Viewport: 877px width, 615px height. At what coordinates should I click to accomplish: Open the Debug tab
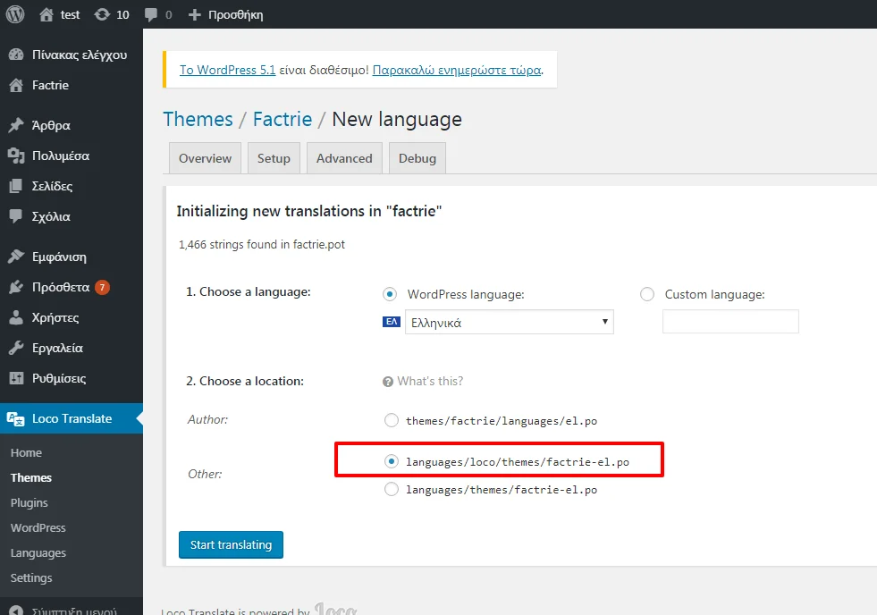click(417, 158)
